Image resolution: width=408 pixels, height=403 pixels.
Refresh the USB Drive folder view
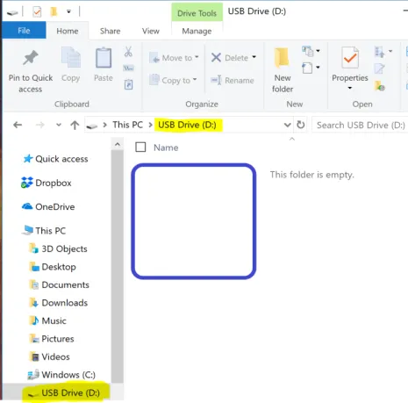301,125
